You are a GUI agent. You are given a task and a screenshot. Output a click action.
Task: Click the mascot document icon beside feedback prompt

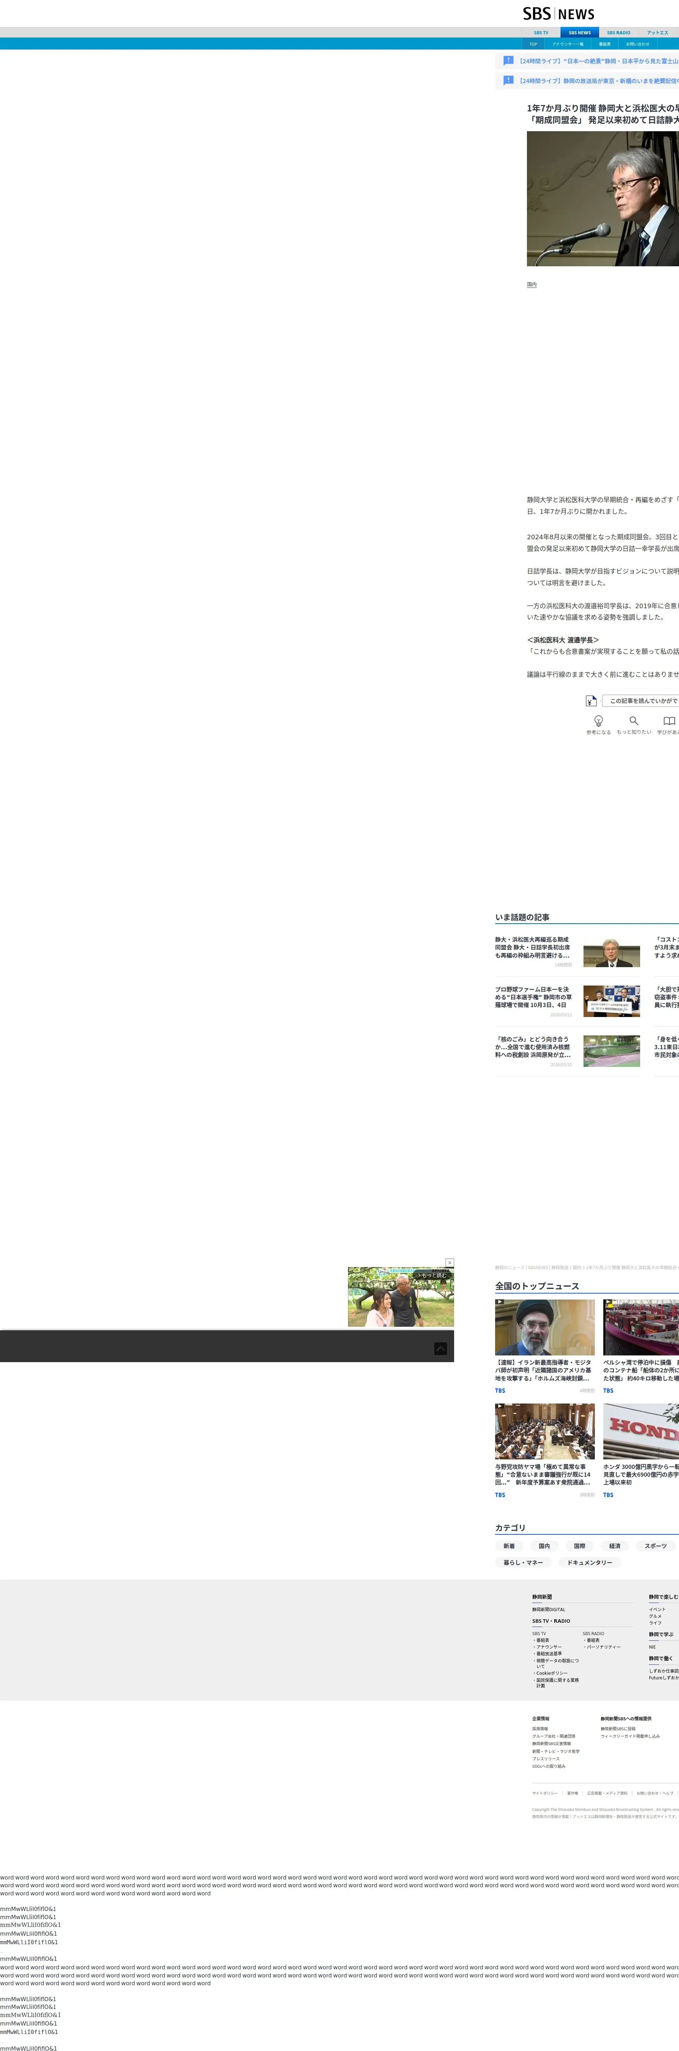(x=591, y=701)
